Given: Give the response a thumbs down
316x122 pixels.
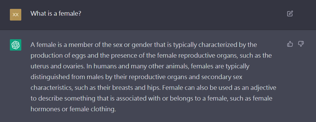Looking at the screenshot, I should click(x=301, y=44).
